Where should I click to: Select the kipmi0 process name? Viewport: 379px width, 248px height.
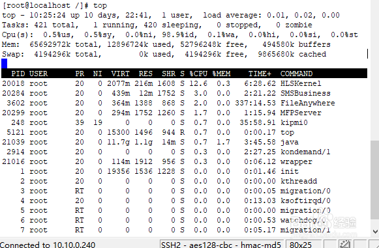tap(294, 122)
